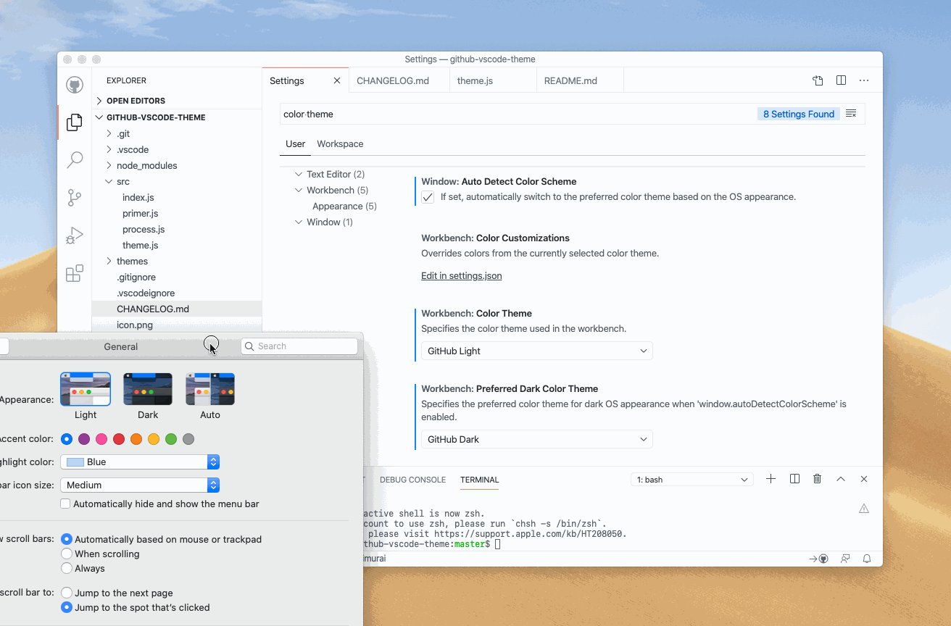Screen dimensions: 951x626
Task: Select the Terminal panel tab
Action: coord(479,480)
